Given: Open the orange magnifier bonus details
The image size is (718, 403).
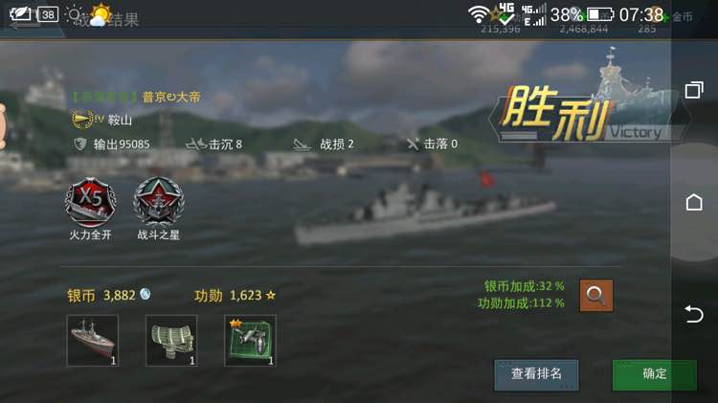Looking at the screenshot, I should coord(595,296).
